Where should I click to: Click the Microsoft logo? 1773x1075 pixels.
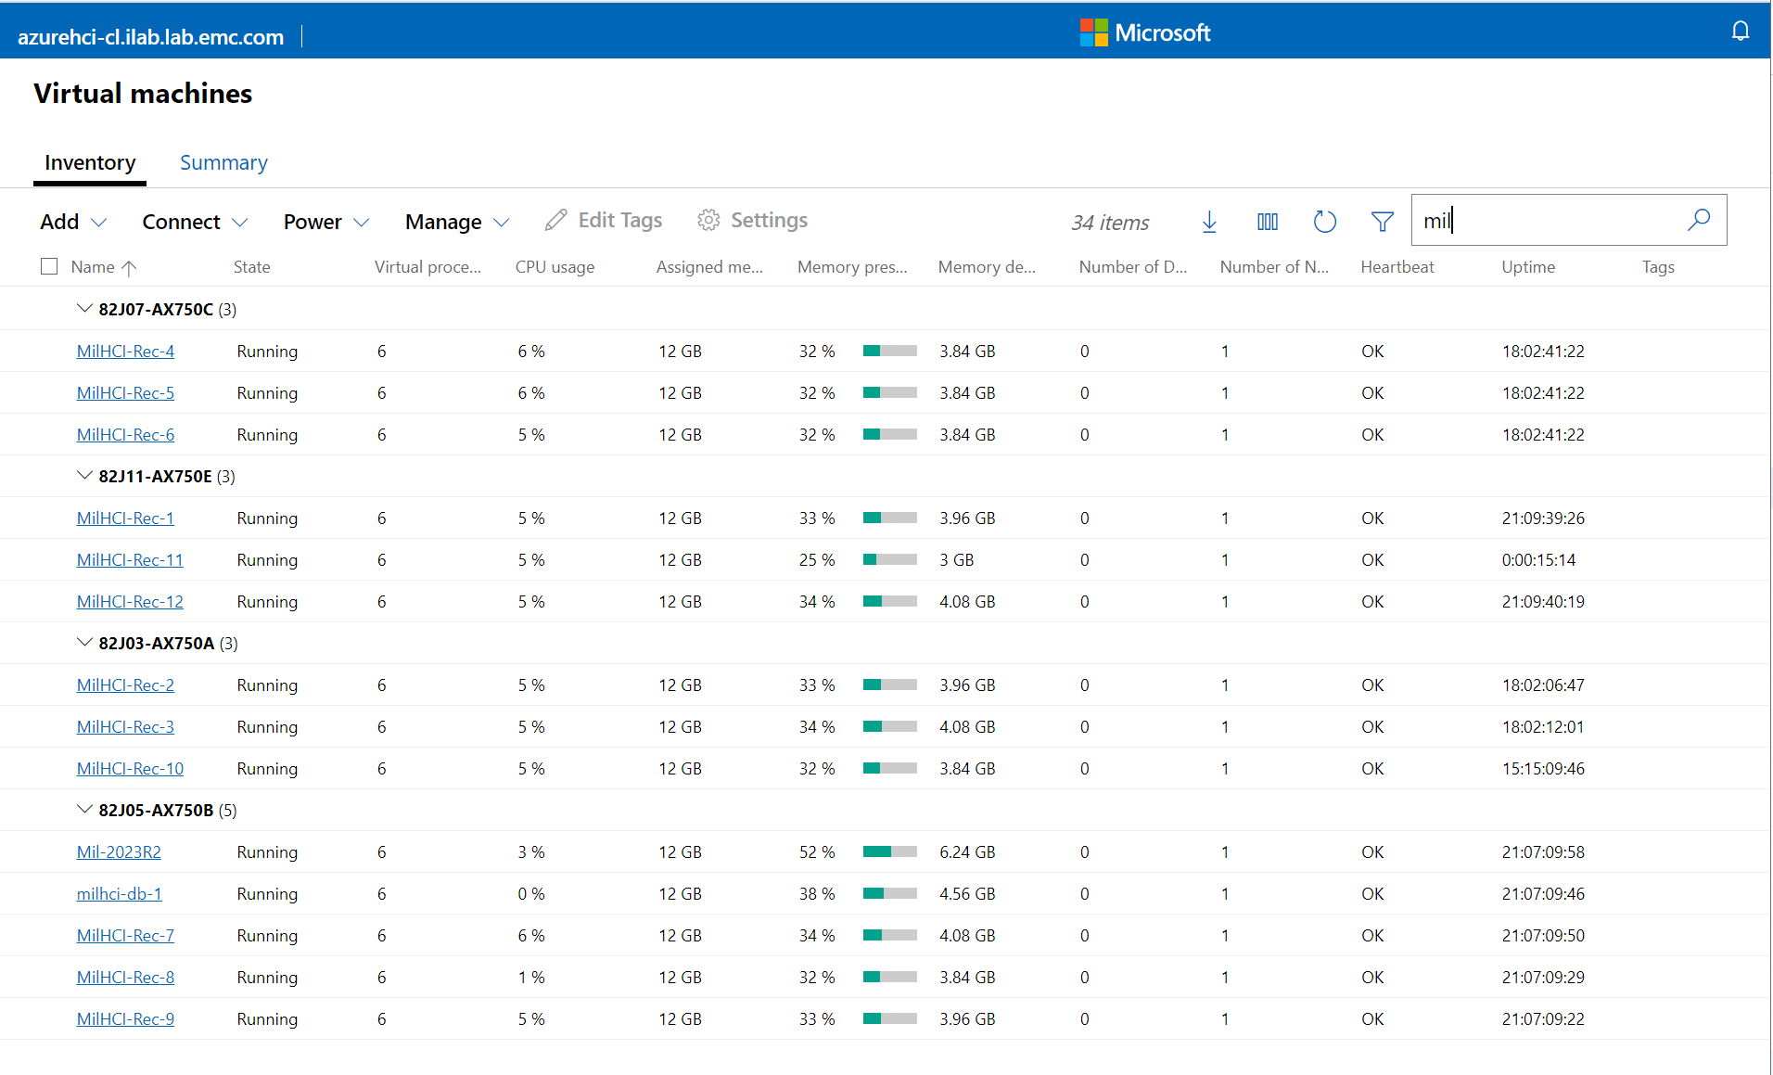pos(1145,32)
